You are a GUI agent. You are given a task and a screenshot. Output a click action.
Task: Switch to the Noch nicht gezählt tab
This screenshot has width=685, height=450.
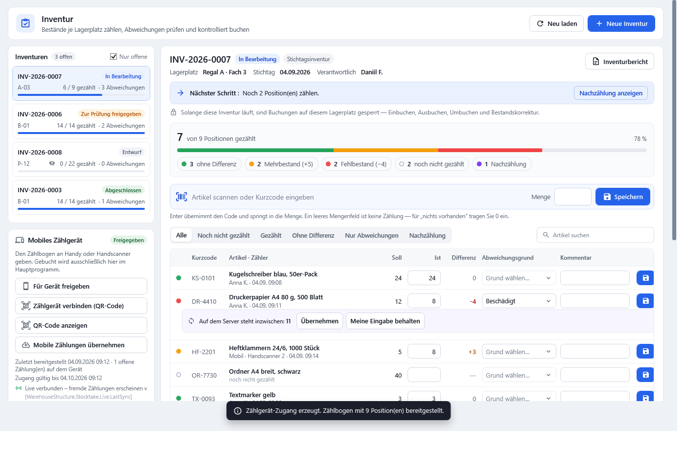pyautogui.click(x=224, y=235)
